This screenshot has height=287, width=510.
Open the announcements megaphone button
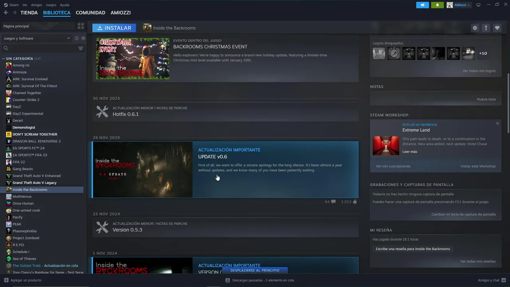[422, 5]
